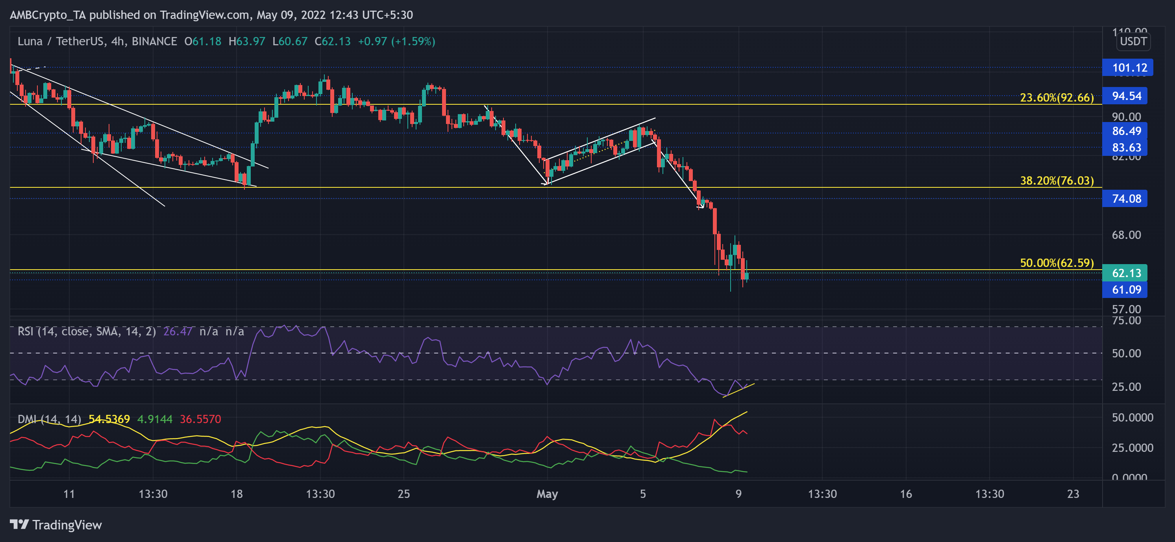Click the USDT currency label
Image resolution: width=1175 pixels, height=542 pixels.
click(1133, 41)
